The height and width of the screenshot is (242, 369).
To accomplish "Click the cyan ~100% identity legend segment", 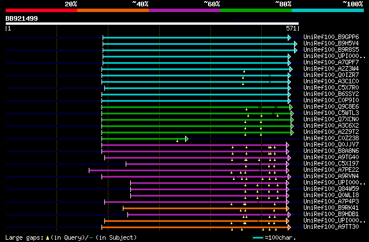I will tap(328, 10).
